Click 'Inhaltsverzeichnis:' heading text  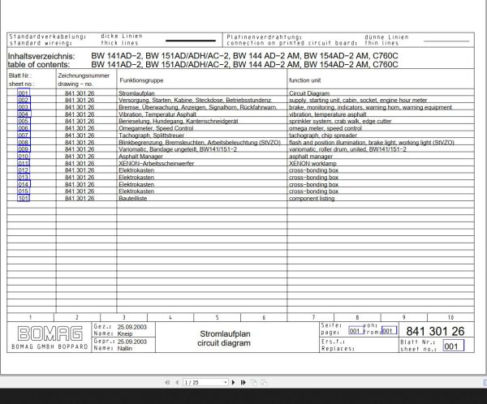(41, 56)
